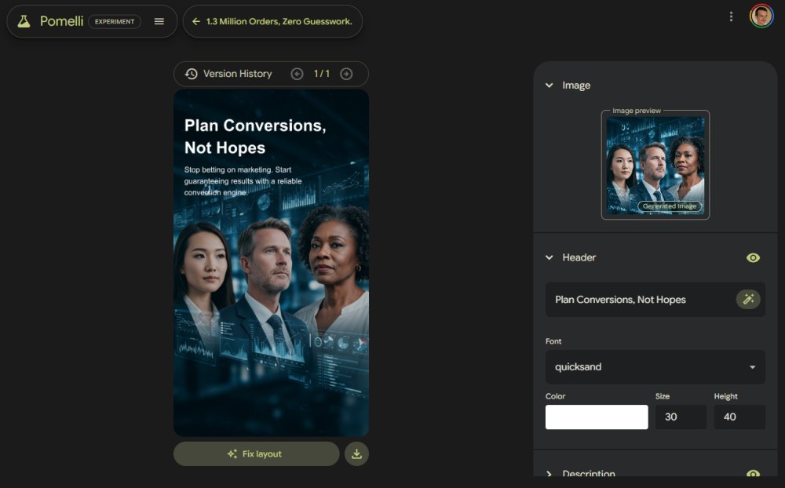Download the creative with download icon
This screenshot has height=488, width=785.
point(356,453)
